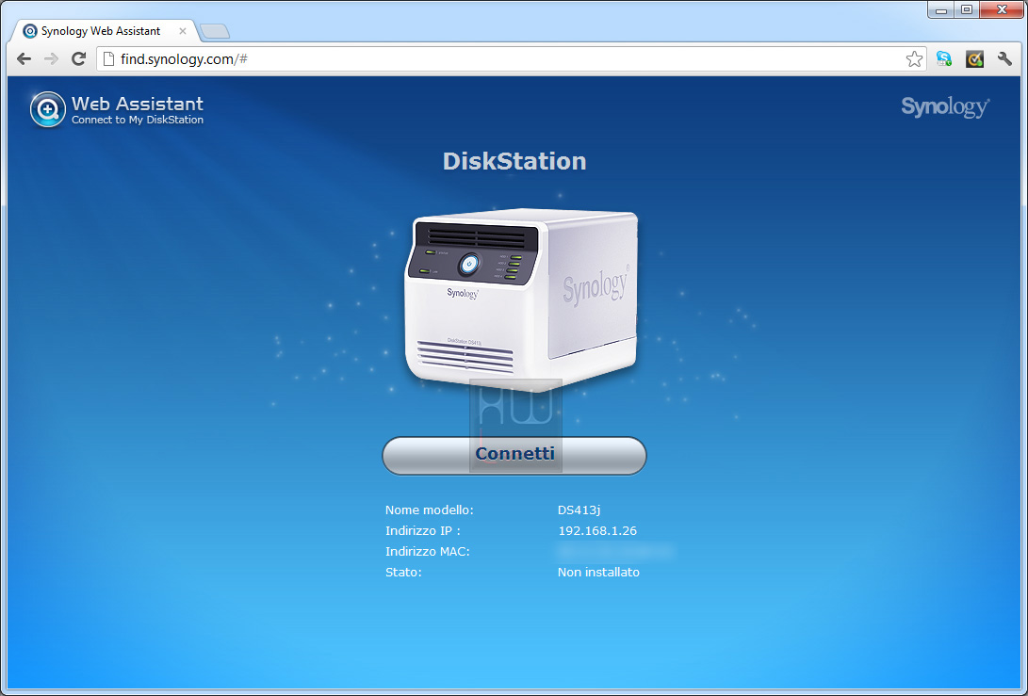Click the DiskStation device image
This screenshot has width=1028, height=696.
(521, 299)
